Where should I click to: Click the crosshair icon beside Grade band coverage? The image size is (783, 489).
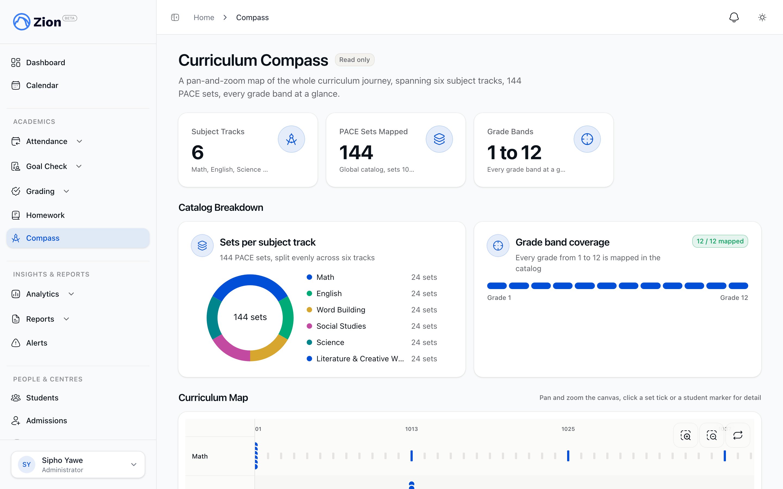[498, 246]
